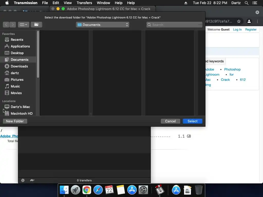
Task: Open Chrome profile icon
Action: pyautogui.click(x=249, y=21)
